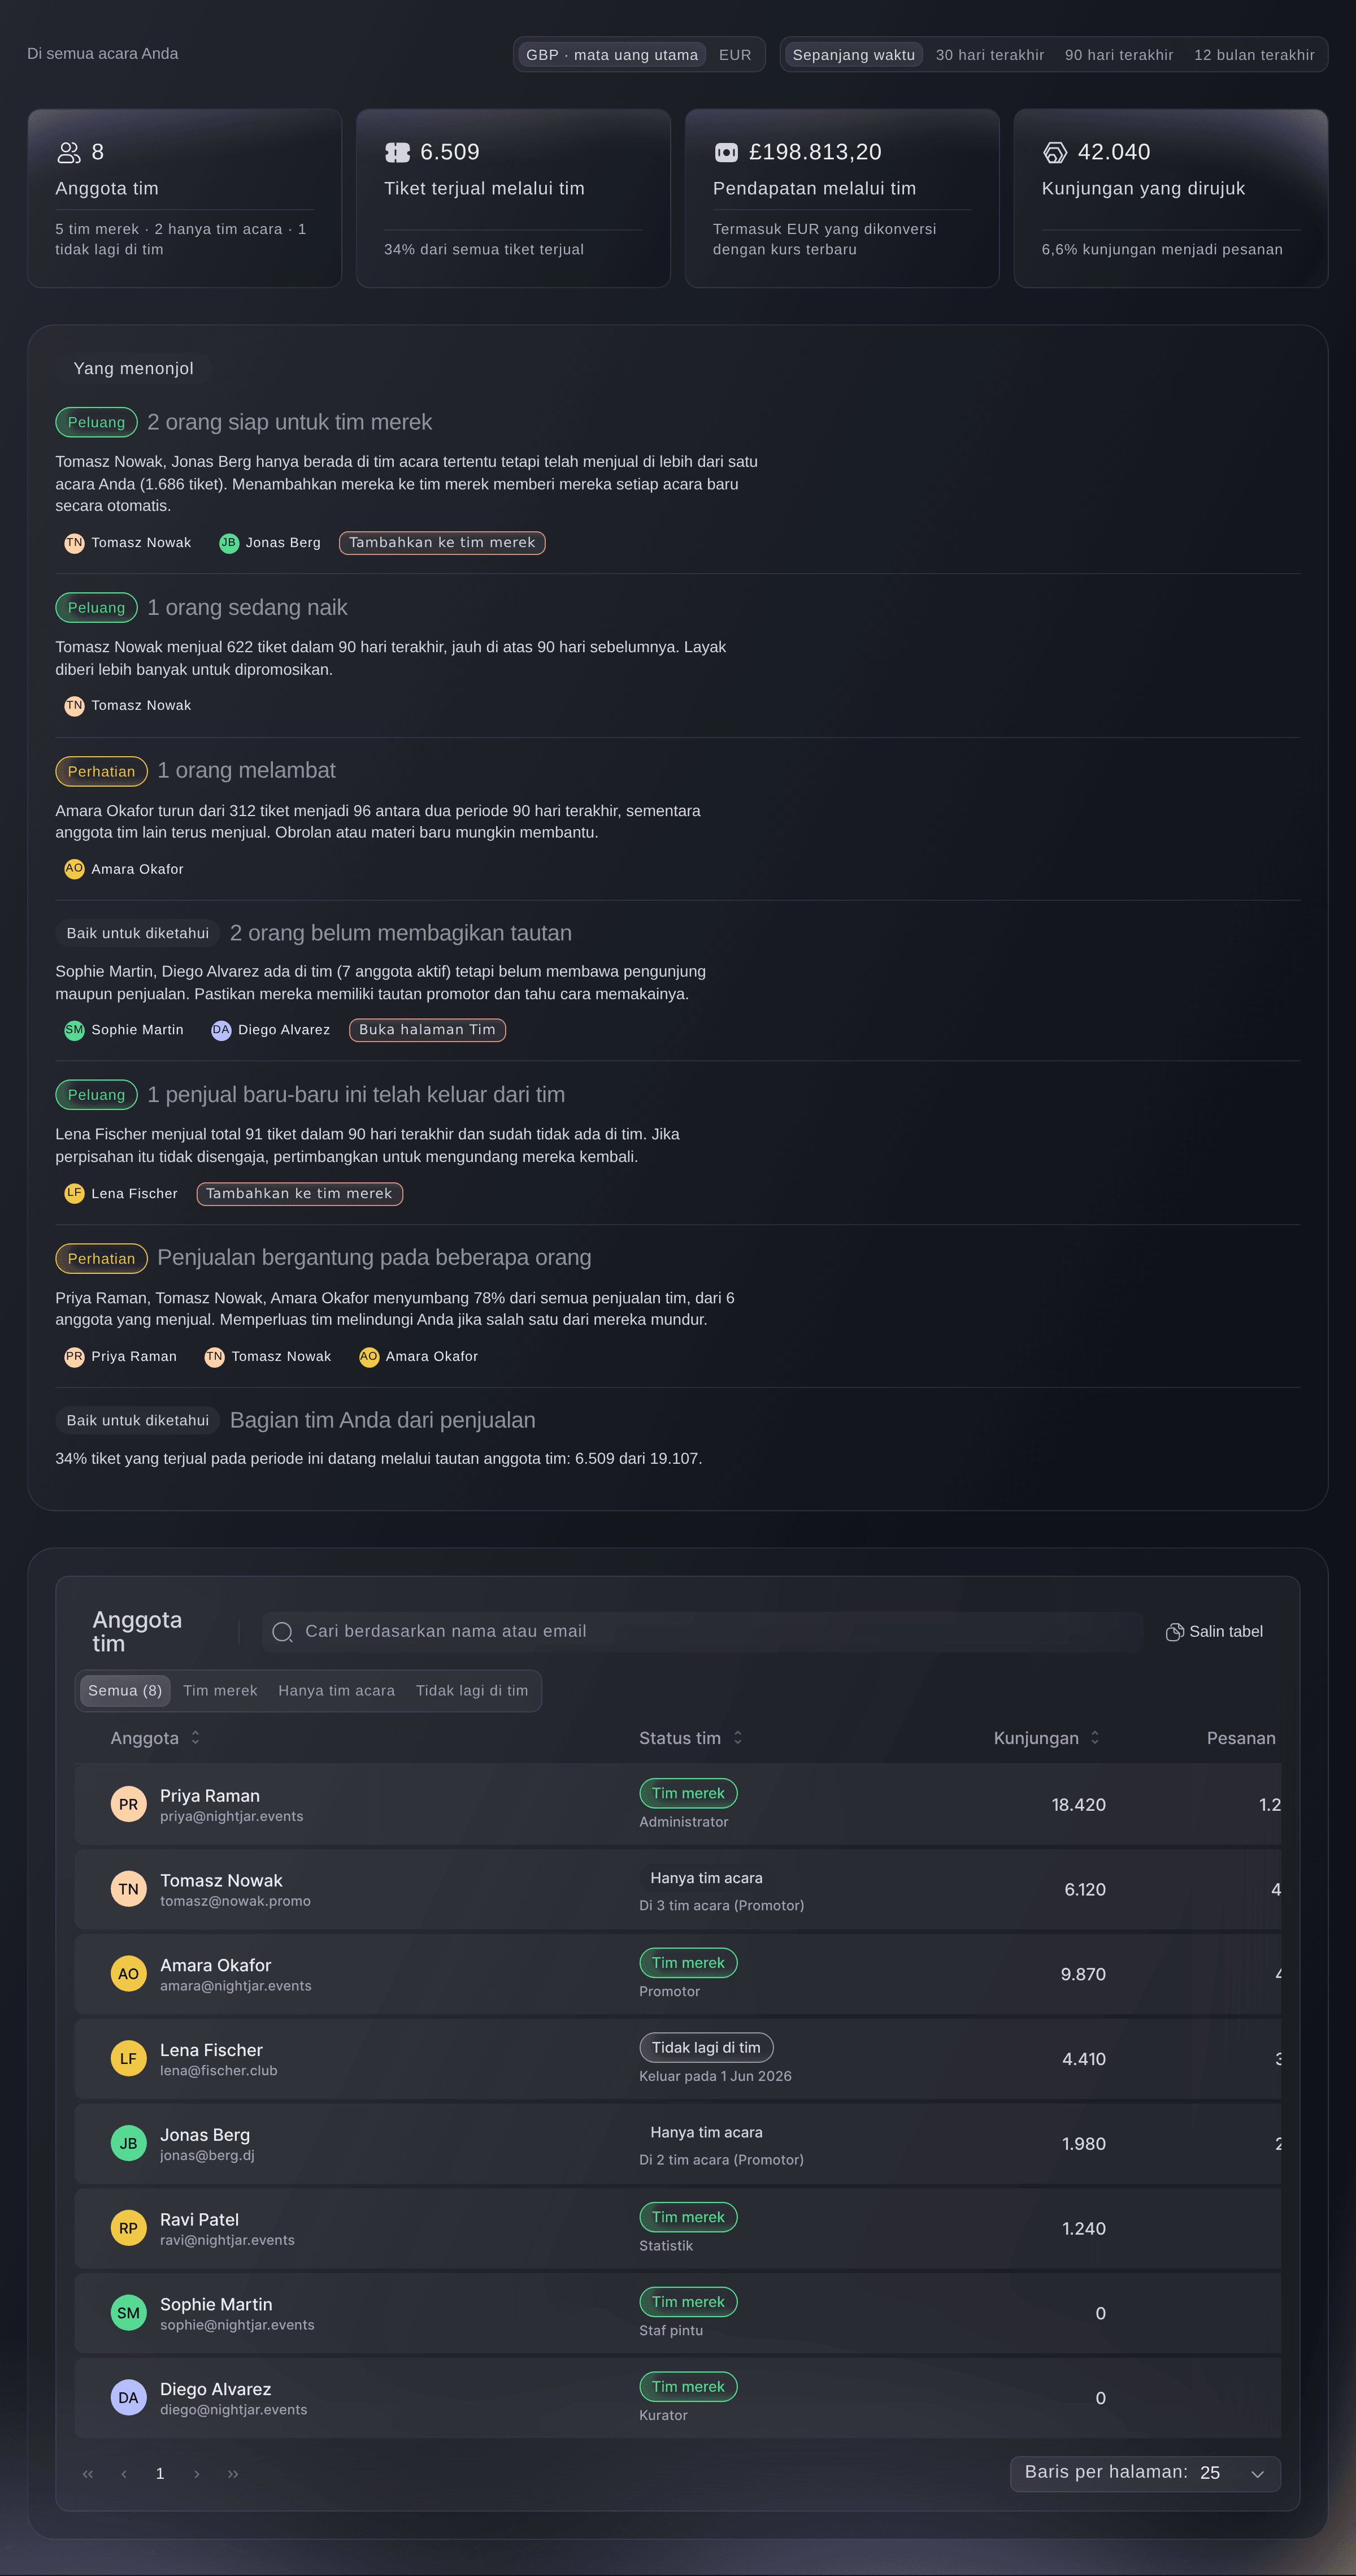Click the team members people icon
This screenshot has width=1356, height=2576.
(68, 152)
